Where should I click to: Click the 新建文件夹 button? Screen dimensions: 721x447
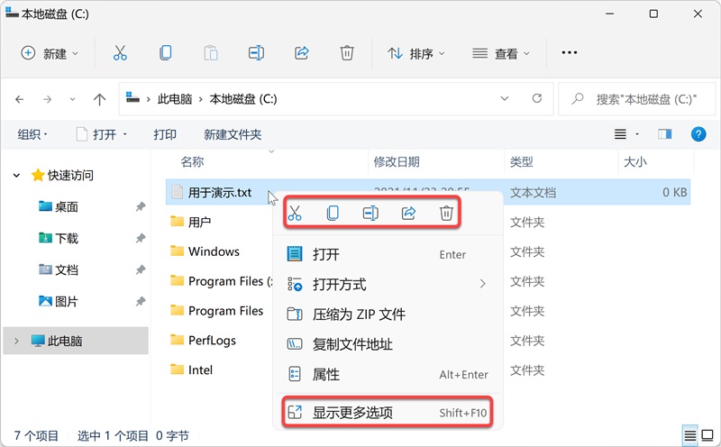[233, 134]
